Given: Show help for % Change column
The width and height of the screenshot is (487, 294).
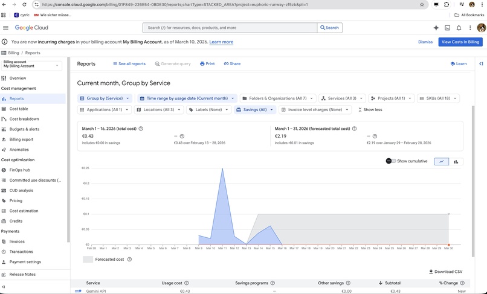Looking at the screenshot, I should pos(462,283).
